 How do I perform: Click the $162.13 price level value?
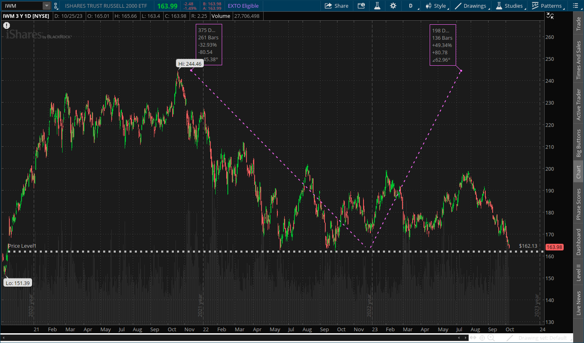pos(528,246)
